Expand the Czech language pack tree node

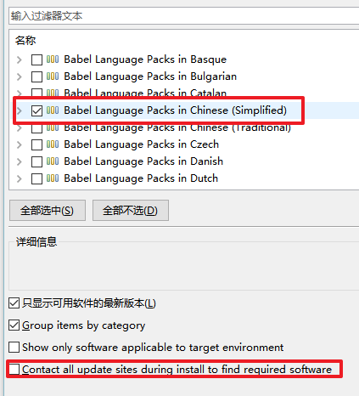(x=20, y=144)
